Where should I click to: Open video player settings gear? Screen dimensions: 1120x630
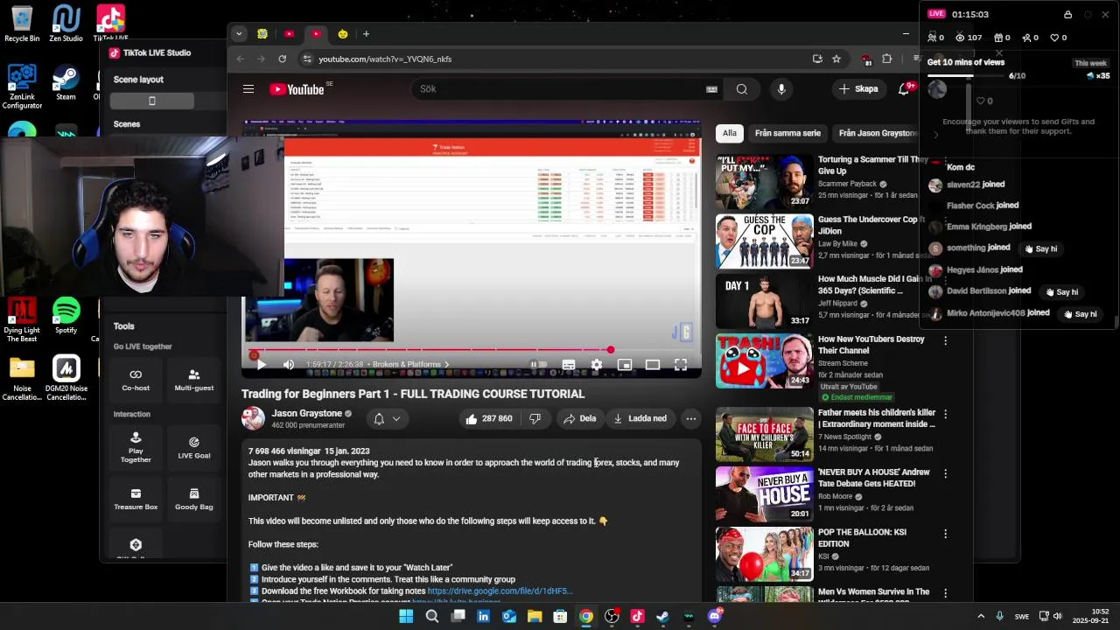tap(597, 365)
